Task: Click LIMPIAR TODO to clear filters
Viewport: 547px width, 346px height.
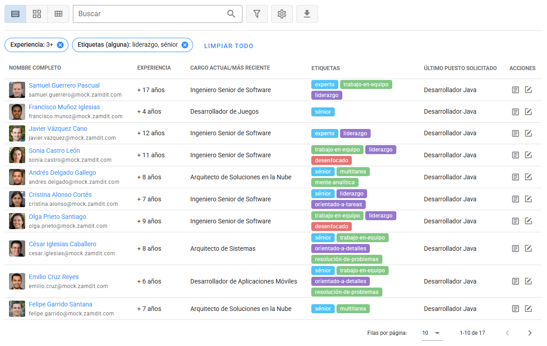Action: pos(229,46)
